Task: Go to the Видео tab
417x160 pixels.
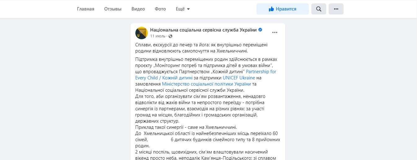Action: coord(138,9)
